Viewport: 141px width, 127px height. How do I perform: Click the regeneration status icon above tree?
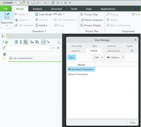(5, 54)
